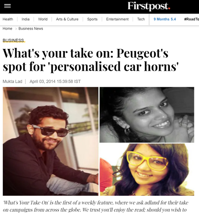Open the Sports section
Image resolution: width=199 pixels, height=214 pixels.
click(92, 19)
